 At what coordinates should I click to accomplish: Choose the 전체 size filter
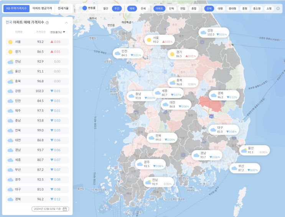(209, 8)
